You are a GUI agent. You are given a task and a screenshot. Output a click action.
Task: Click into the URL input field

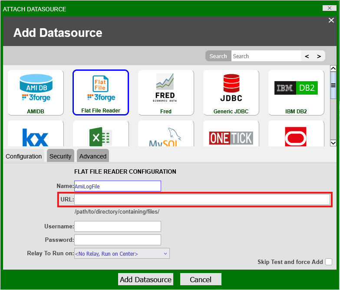tap(202, 200)
